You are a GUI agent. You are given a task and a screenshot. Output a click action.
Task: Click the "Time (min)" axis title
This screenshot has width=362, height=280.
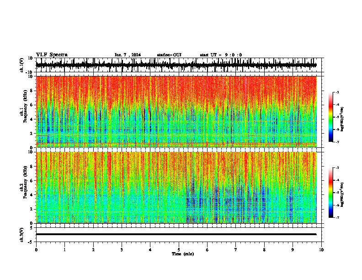183,254
